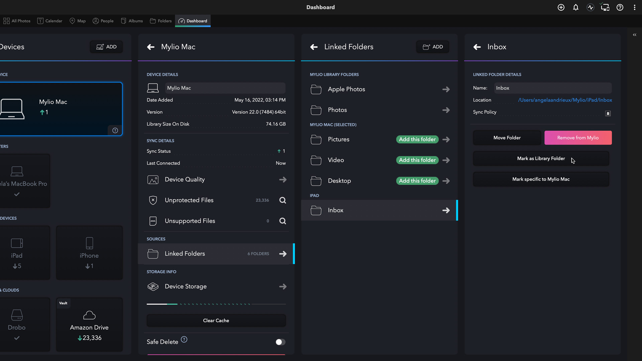Click the back arrow beside Inbox title
Viewport: 642px width, 361px height.
coord(477,47)
